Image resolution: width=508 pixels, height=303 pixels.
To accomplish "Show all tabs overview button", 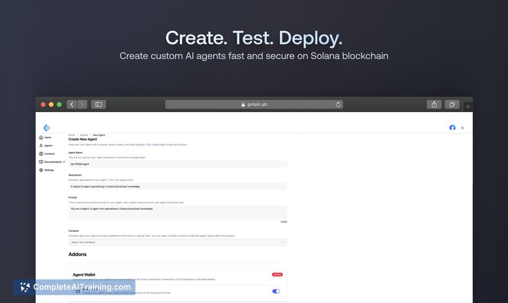I will pos(452,105).
